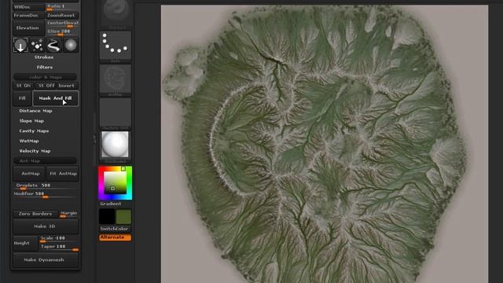The image size is (503, 283).
Task: Adjust the Modifier 500 slider
Action: click(x=45, y=194)
